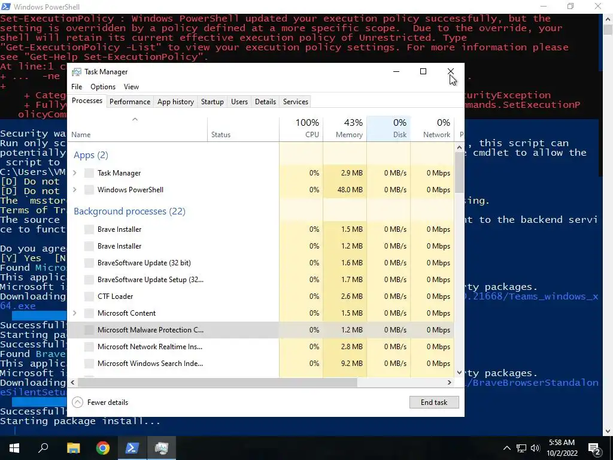Sort by the CPU column header

pos(301,129)
